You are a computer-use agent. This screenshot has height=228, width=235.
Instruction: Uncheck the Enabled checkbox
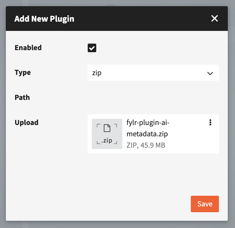pos(92,48)
